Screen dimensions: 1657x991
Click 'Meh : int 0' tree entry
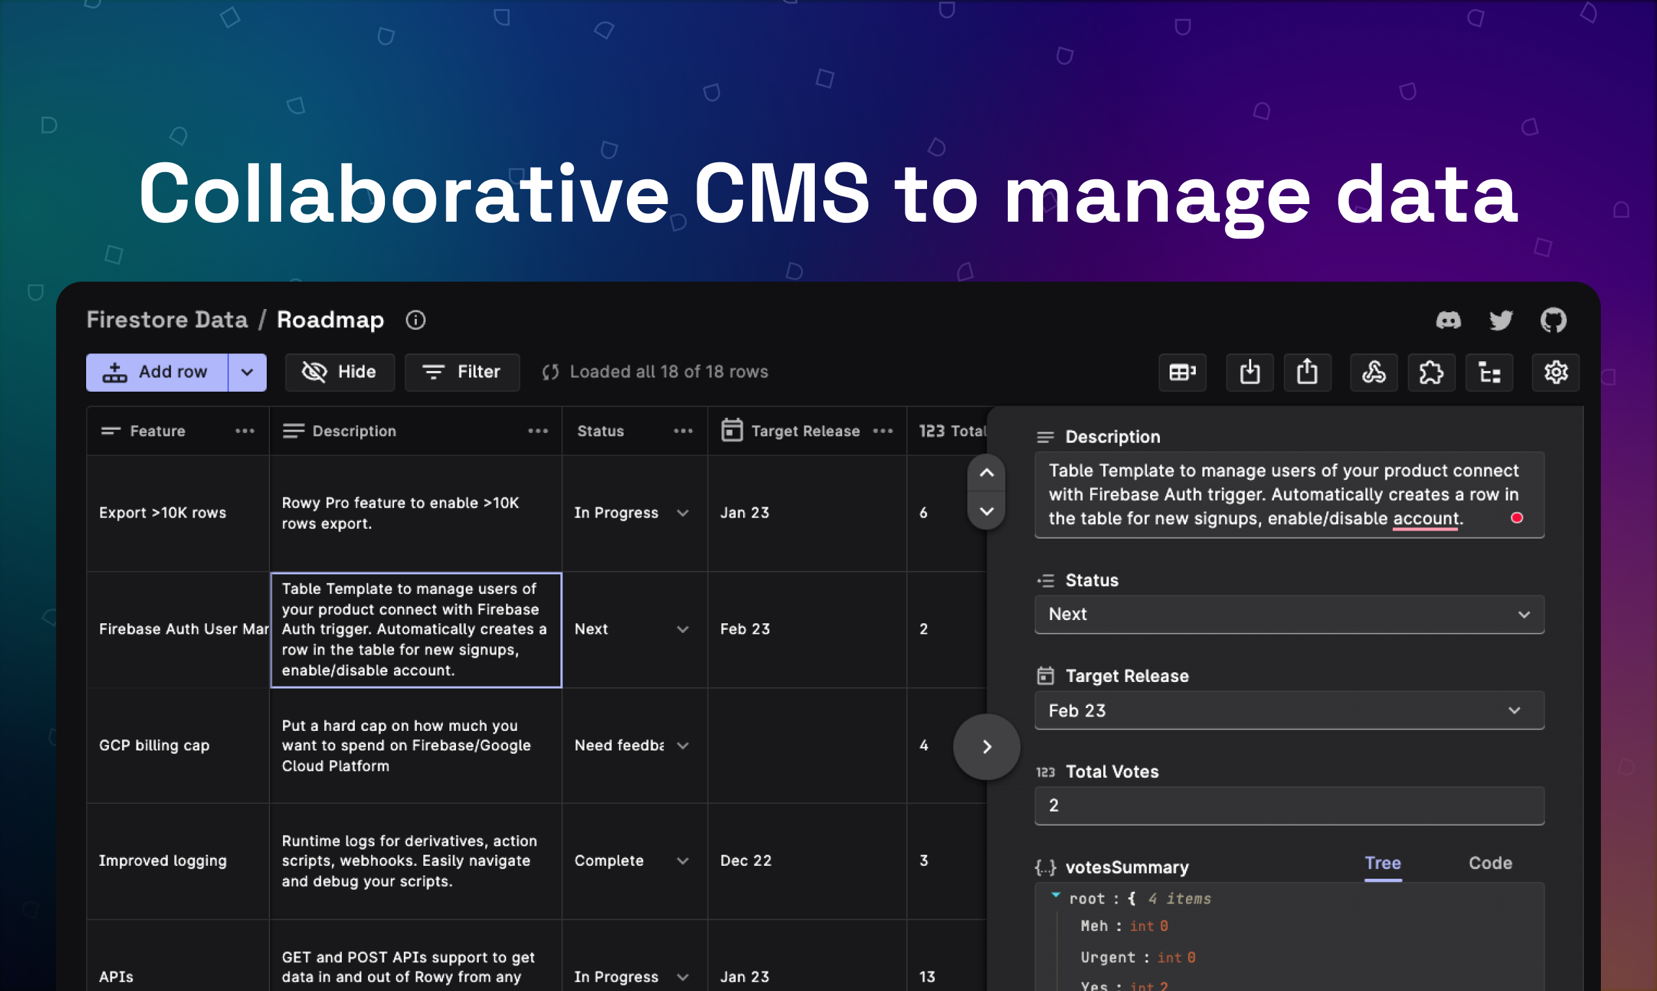click(x=1124, y=926)
